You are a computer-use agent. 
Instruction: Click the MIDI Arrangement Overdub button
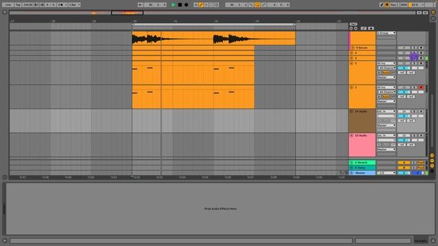(196, 5)
